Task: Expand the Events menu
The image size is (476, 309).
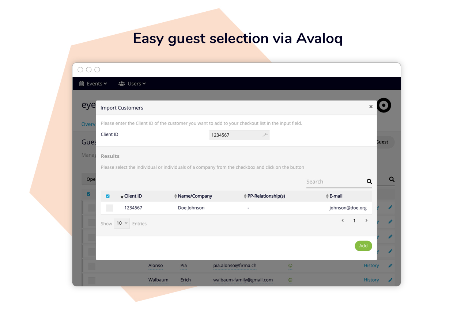Action: (93, 84)
